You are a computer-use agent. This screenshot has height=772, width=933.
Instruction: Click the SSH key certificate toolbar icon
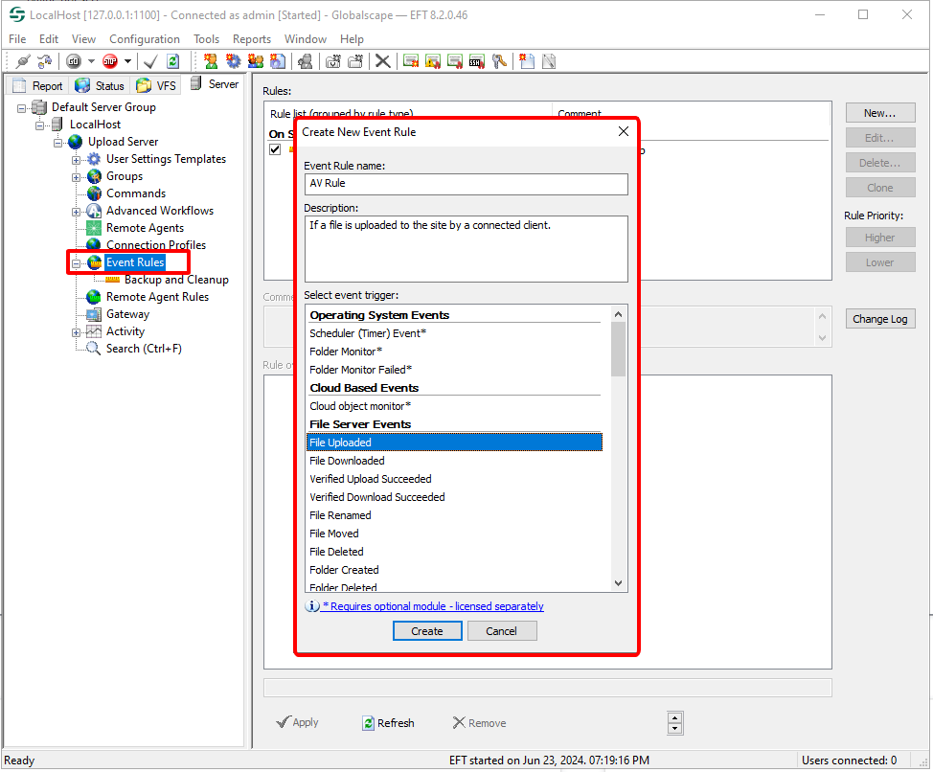coord(477,61)
